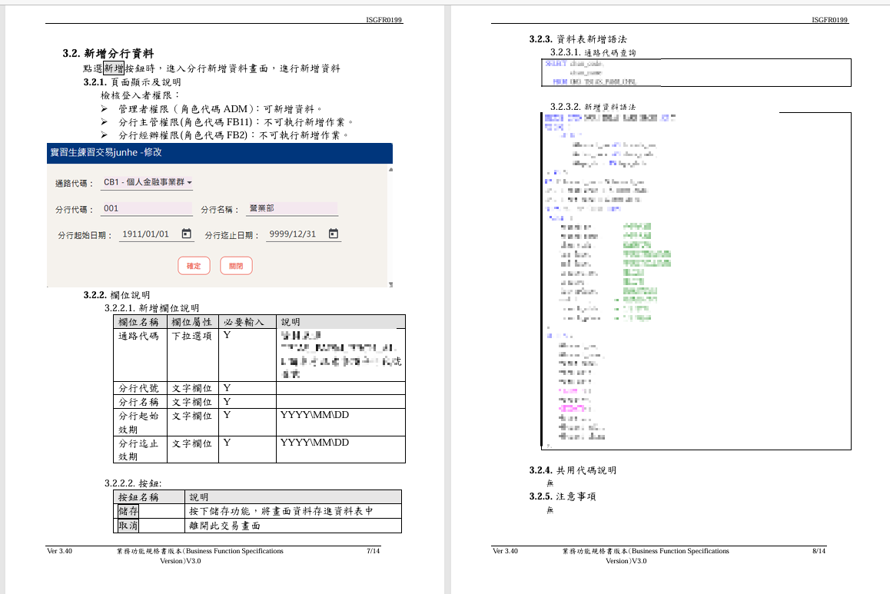Select the description 離開此交易畫面
Screen dimensions: 890x594
point(224,526)
